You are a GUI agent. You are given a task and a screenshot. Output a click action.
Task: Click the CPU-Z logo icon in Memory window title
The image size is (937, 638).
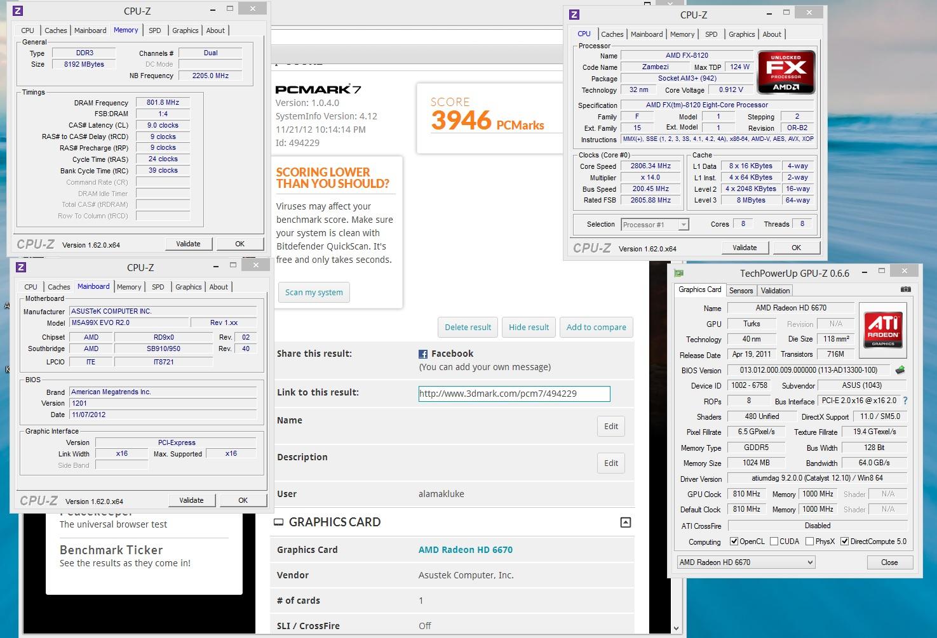point(18,11)
